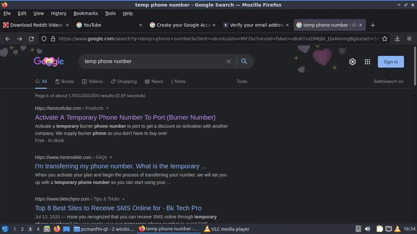Click the removable media tray icon
The width and height of the screenshot is (417, 234).
pos(358,229)
